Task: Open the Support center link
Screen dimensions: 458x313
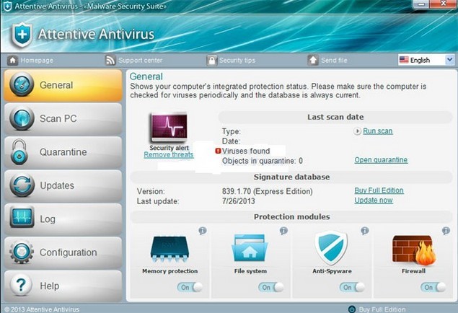Action: pos(140,61)
